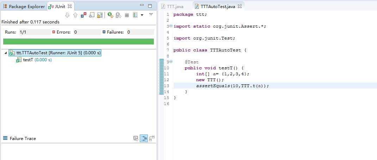
Task: Compare actual with expected result icon
Action: click(152, 138)
